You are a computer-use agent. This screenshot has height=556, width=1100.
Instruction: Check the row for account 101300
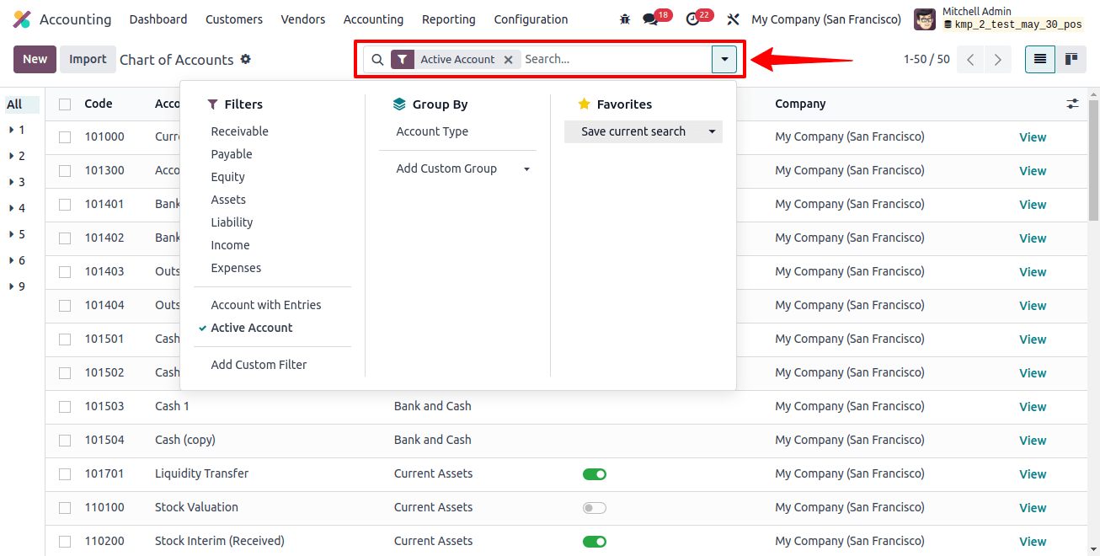pos(65,171)
